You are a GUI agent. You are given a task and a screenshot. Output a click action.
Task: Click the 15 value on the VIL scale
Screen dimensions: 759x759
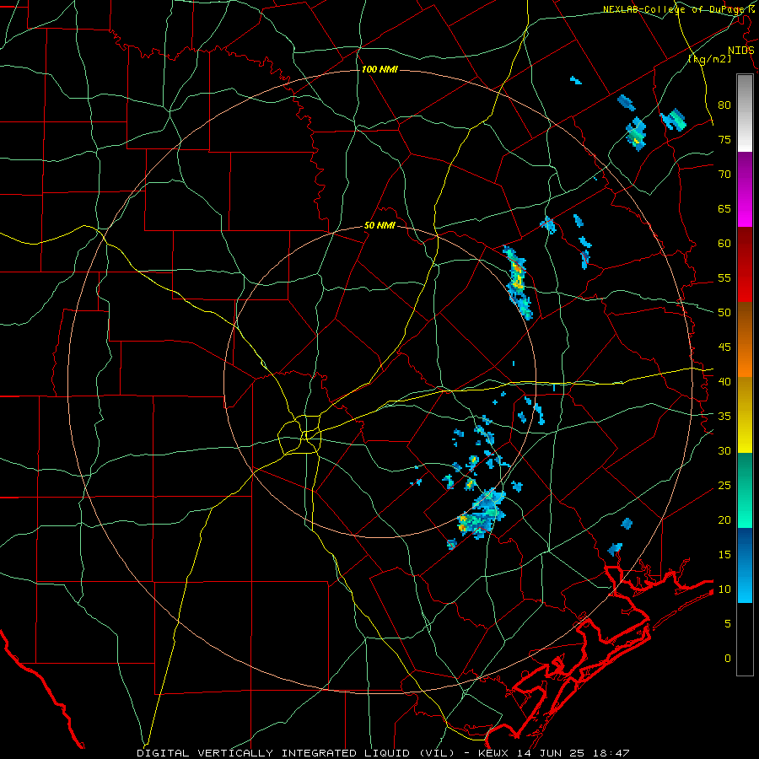coord(724,555)
